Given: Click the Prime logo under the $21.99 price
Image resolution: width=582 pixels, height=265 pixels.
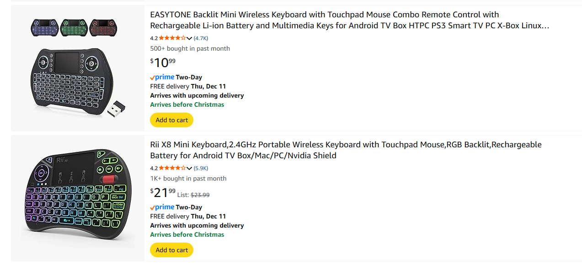Looking at the screenshot, I should coord(162,207).
